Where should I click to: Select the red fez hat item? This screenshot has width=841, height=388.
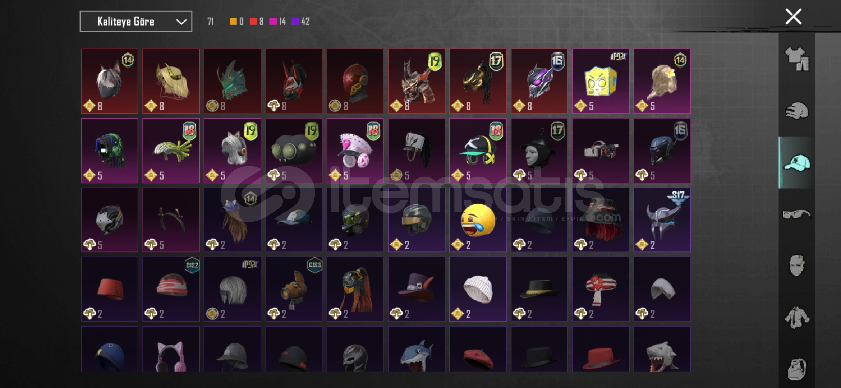110,289
